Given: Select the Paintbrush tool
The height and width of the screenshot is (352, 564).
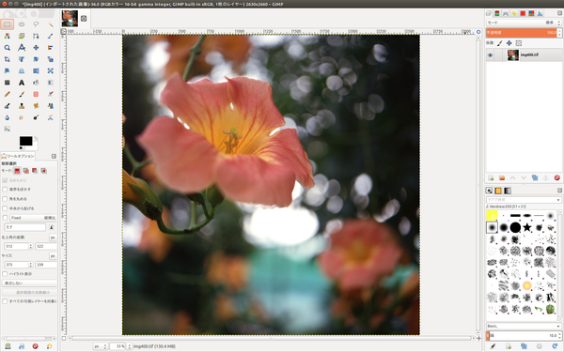Looking at the screenshot, I should point(22,94).
